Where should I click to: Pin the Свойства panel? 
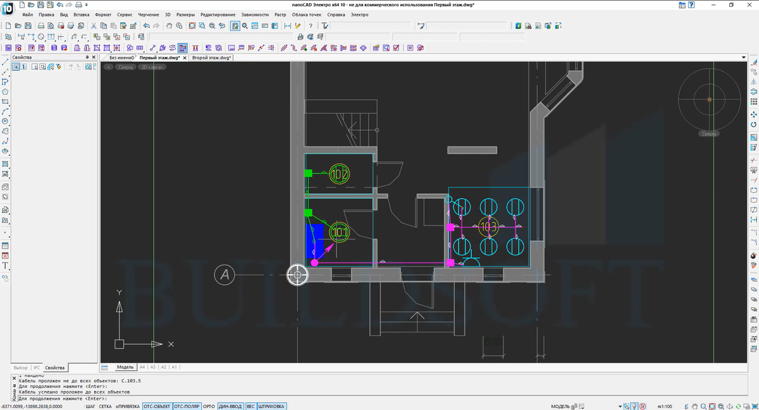click(87, 57)
